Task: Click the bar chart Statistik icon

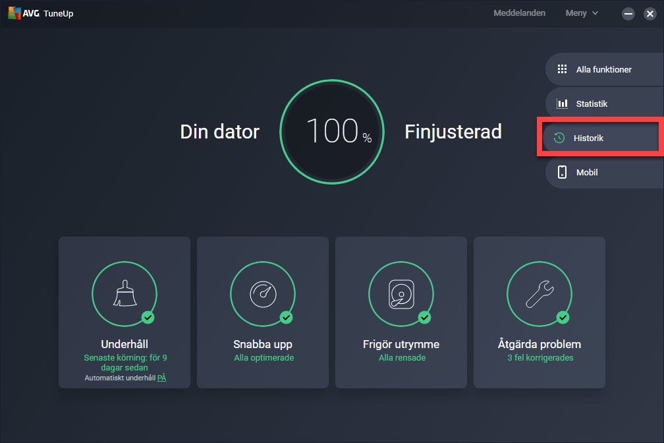Action: (x=562, y=103)
